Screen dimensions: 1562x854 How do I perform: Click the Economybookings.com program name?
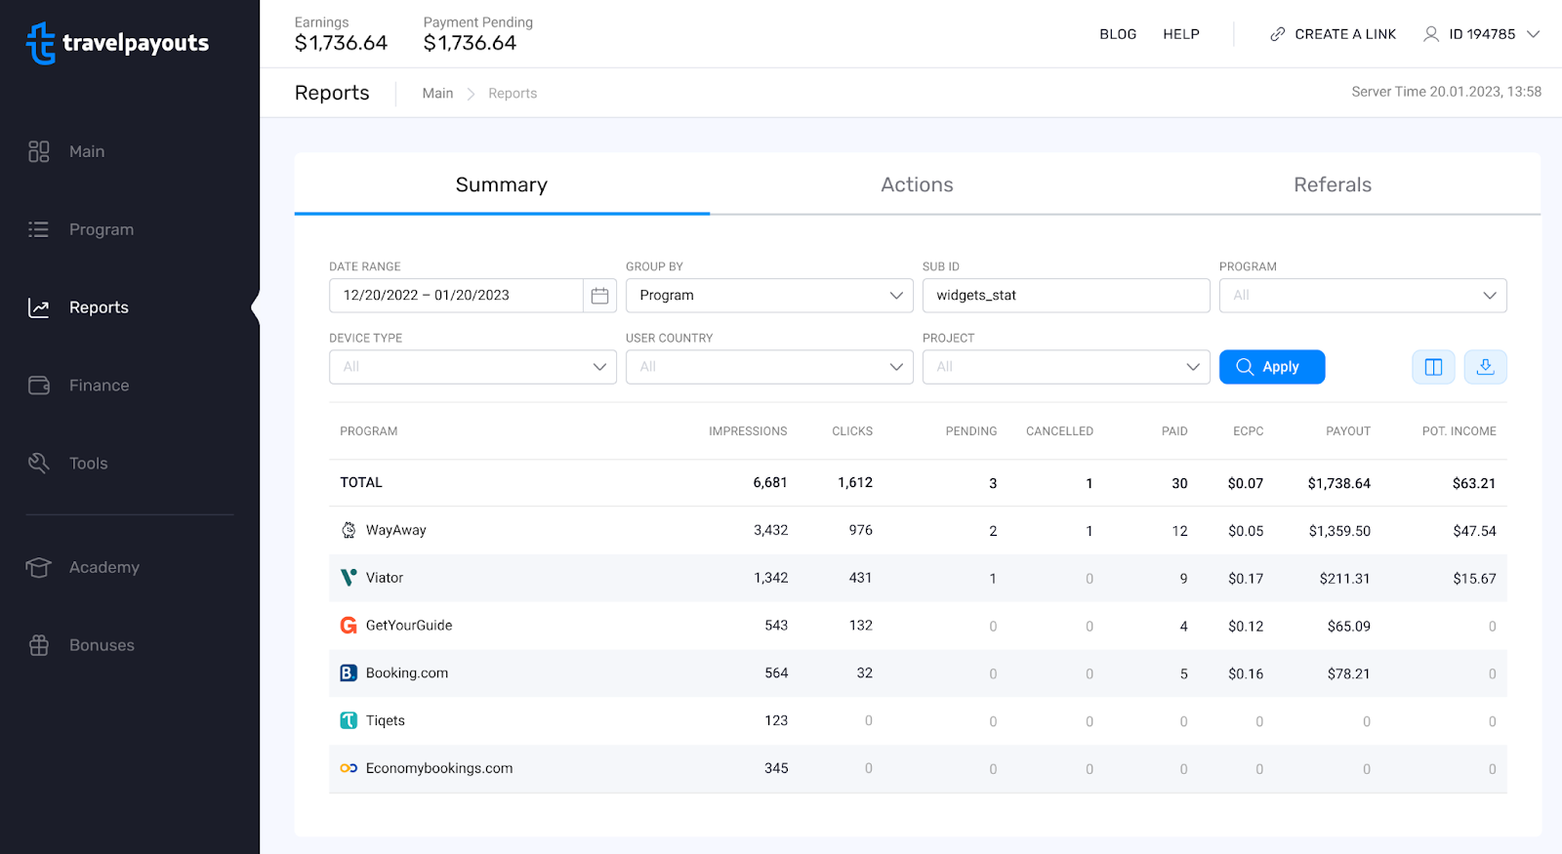pyautogui.click(x=439, y=768)
